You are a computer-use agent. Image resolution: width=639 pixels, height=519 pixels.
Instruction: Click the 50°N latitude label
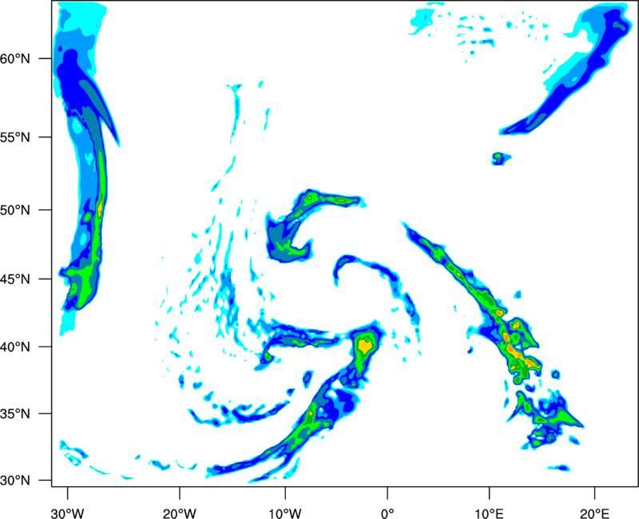(15, 210)
